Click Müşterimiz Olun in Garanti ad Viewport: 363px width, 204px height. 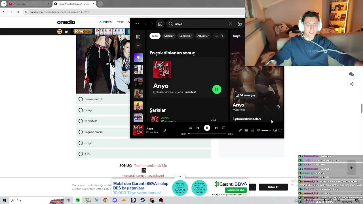[x=236, y=190]
